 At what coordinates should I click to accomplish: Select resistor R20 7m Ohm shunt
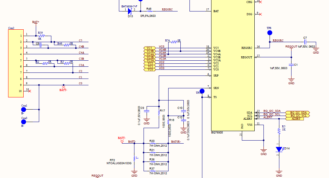(x=153, y=144)
